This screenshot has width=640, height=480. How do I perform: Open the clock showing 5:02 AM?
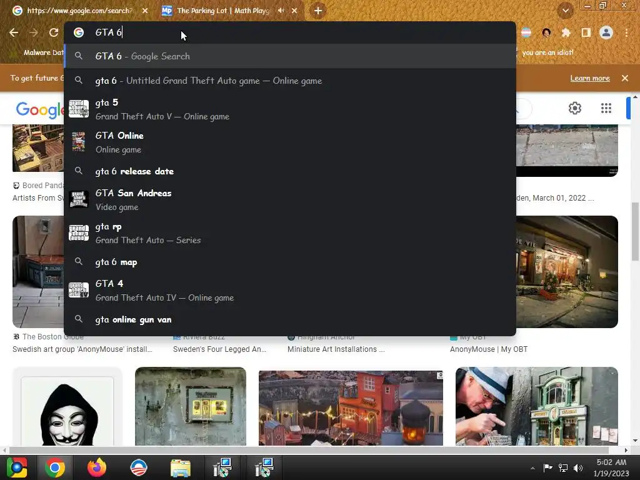pos(611,467)
